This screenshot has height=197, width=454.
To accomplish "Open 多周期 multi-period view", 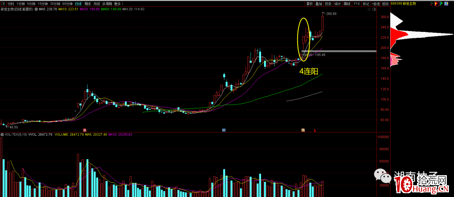I will pos(107,4).
